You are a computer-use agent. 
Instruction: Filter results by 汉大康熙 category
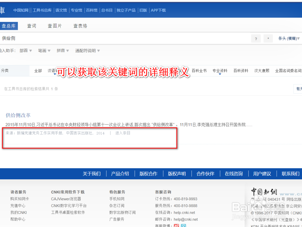[x=262, y=71]
